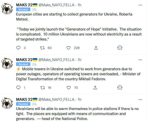The height and width of the screenshot is (124, 147).
Task: Retweet the Generators of Hope tweet
Action: tap(42, 48)
